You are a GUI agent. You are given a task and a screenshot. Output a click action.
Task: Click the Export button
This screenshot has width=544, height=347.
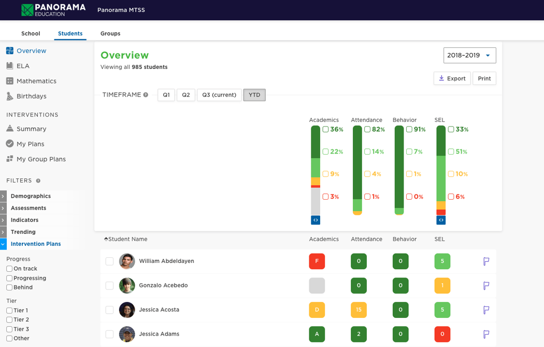click(x=452, y=78)
